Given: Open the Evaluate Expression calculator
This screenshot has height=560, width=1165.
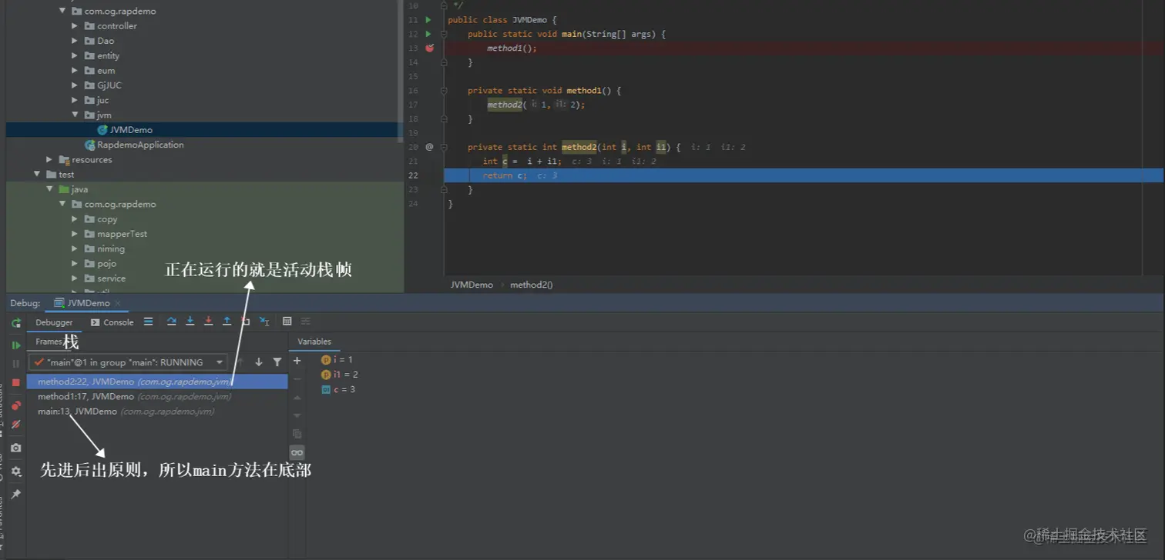Looking at the screenshot, I should pyautogui.click(x=287, y=322).
